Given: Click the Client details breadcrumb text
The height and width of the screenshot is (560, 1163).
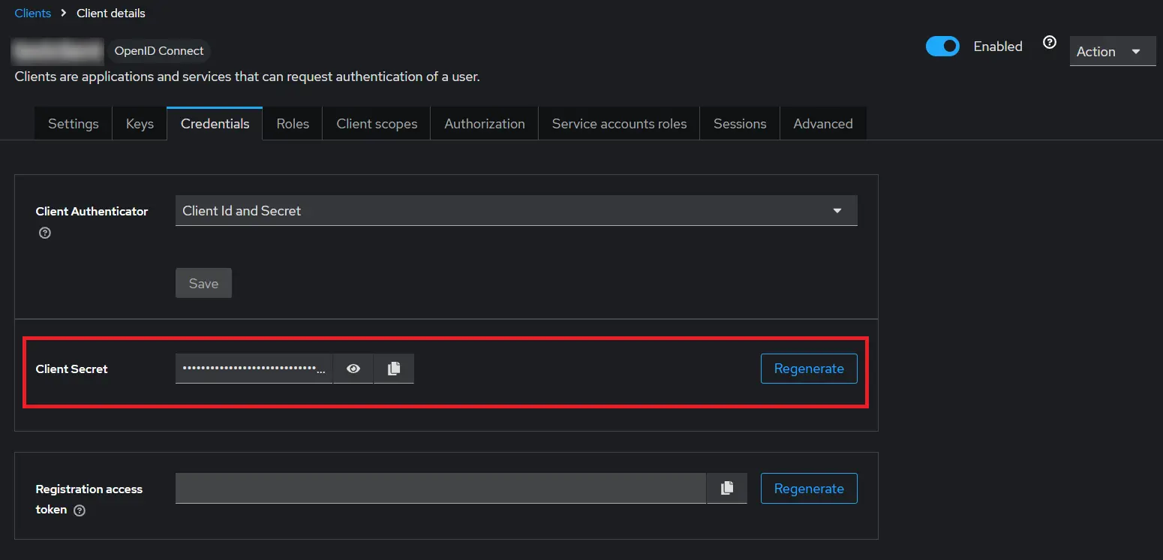Looking at the screenshot, I should pyautogui.click(x=111, y=13).
